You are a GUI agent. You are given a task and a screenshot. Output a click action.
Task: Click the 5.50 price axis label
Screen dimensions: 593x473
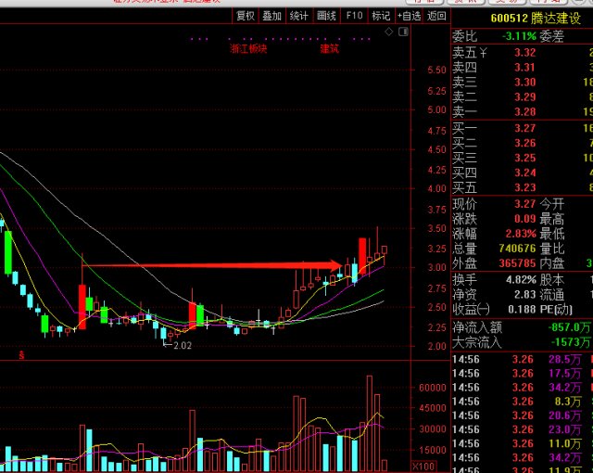436,70
